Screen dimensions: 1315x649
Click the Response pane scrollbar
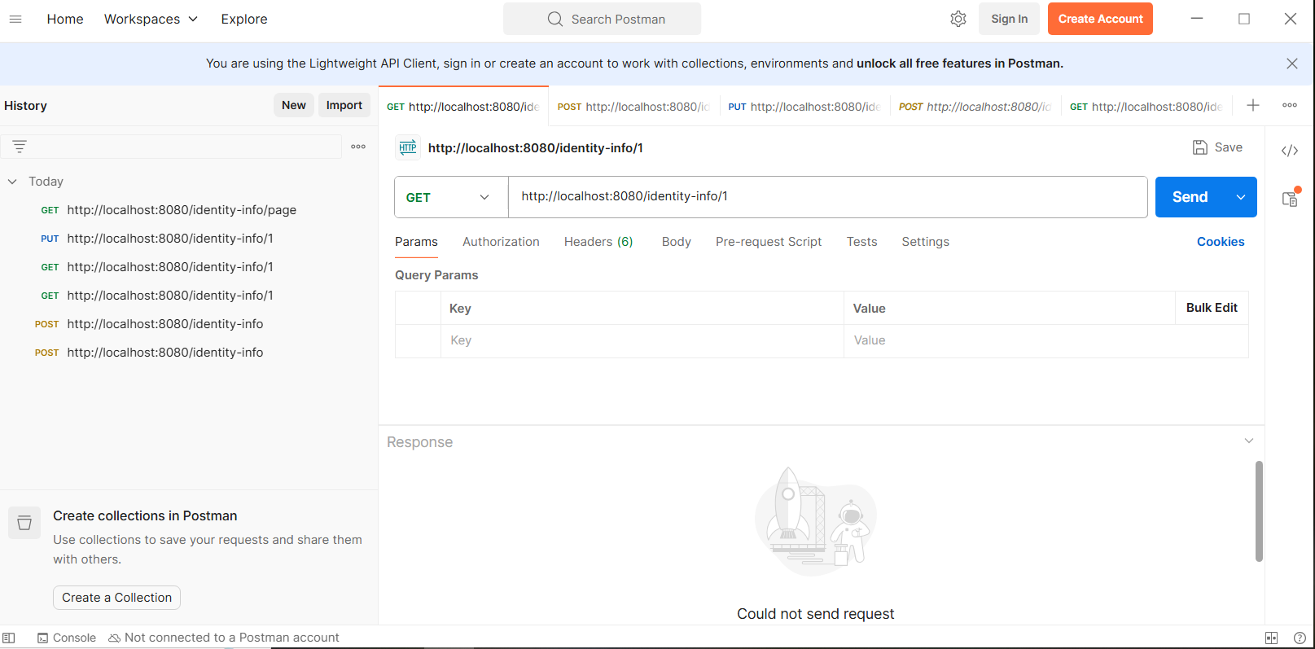[x=1259, y=511]
